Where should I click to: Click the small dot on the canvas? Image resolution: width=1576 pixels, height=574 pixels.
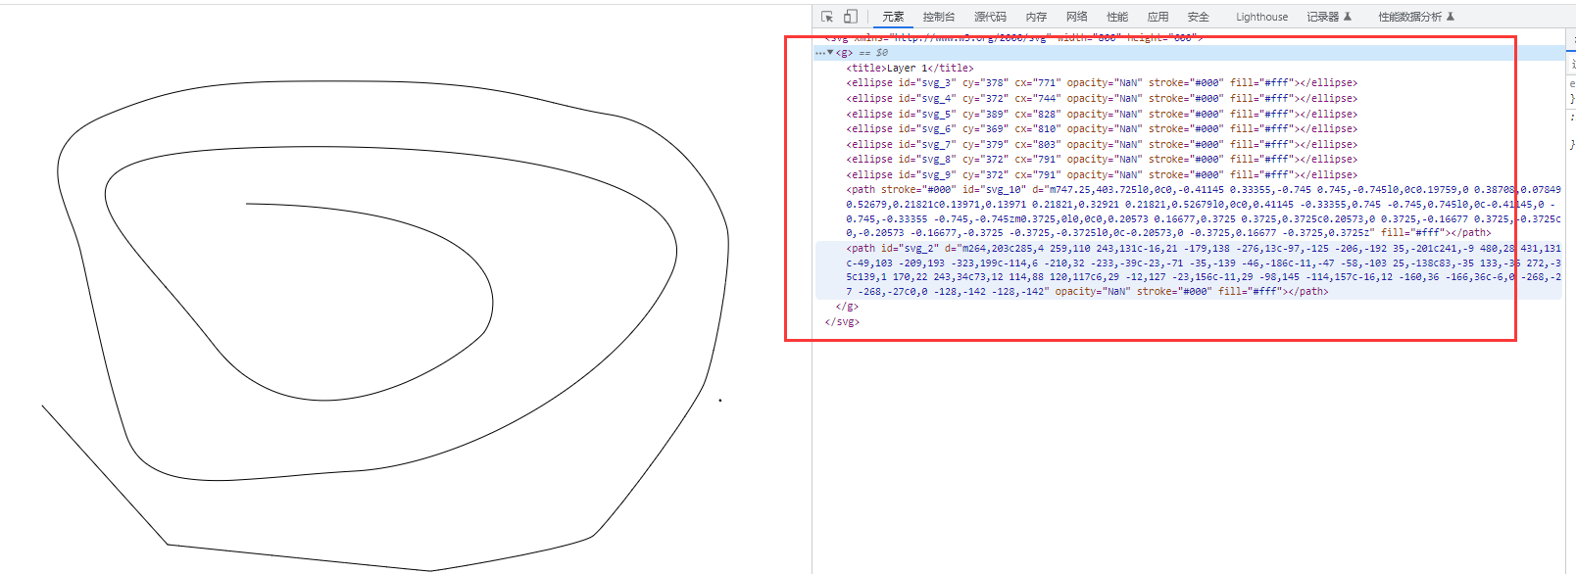[x=720, y=400]
